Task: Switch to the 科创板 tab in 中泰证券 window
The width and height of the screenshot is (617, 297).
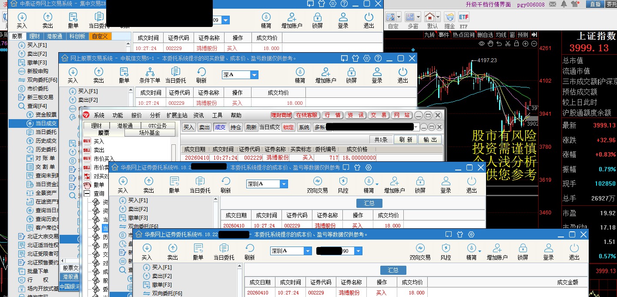Action: click(x=78, y=37)
